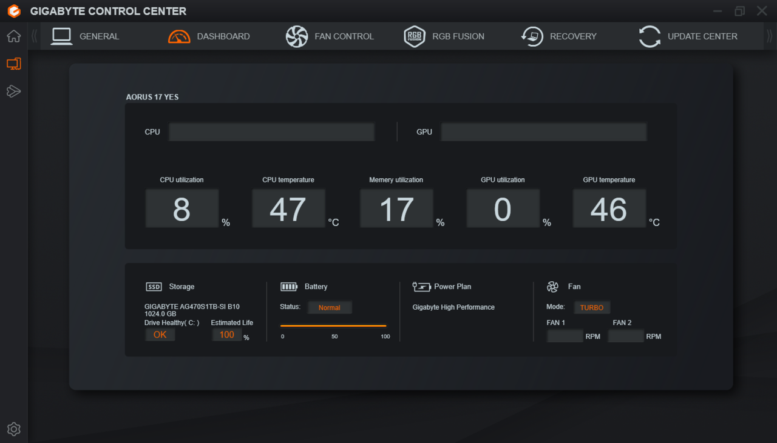
Task: Click the Recovery restore icon
Action: pos(532,36)
